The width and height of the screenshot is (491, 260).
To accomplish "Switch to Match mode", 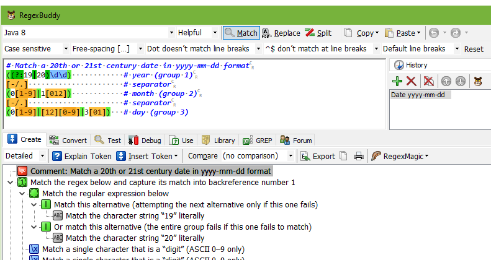I will tap(241, 33).
